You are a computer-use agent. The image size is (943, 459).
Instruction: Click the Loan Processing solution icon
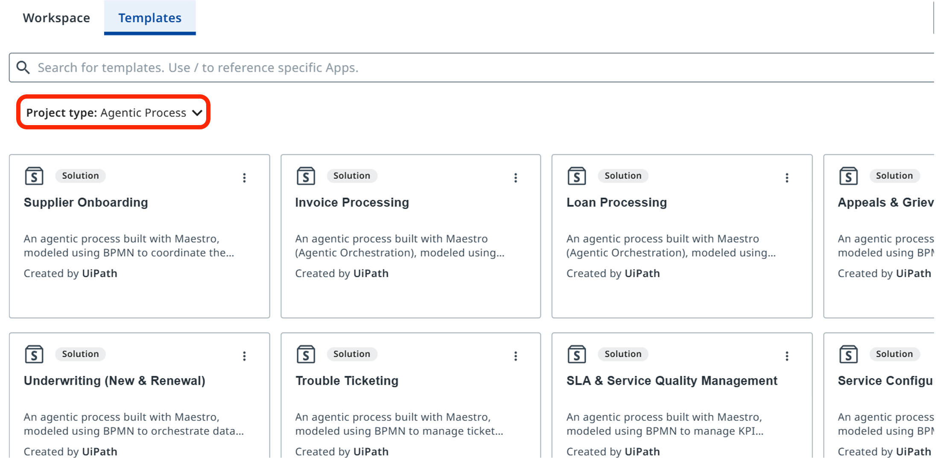[577, 176]
